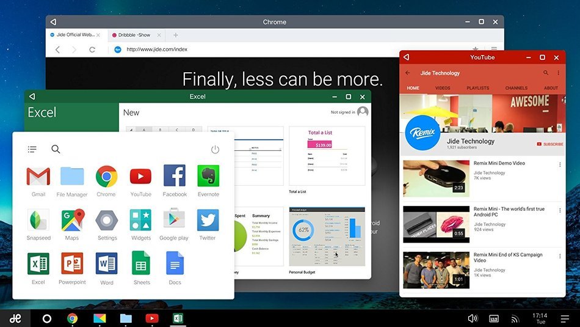
Task: Open YouTube VIDEOS tab
Action: [443, 88]
